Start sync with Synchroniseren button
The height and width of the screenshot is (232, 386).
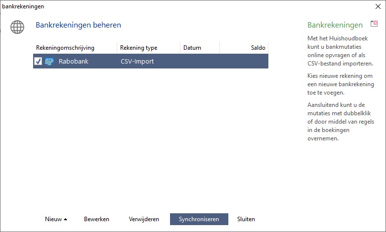click(199, 219)
